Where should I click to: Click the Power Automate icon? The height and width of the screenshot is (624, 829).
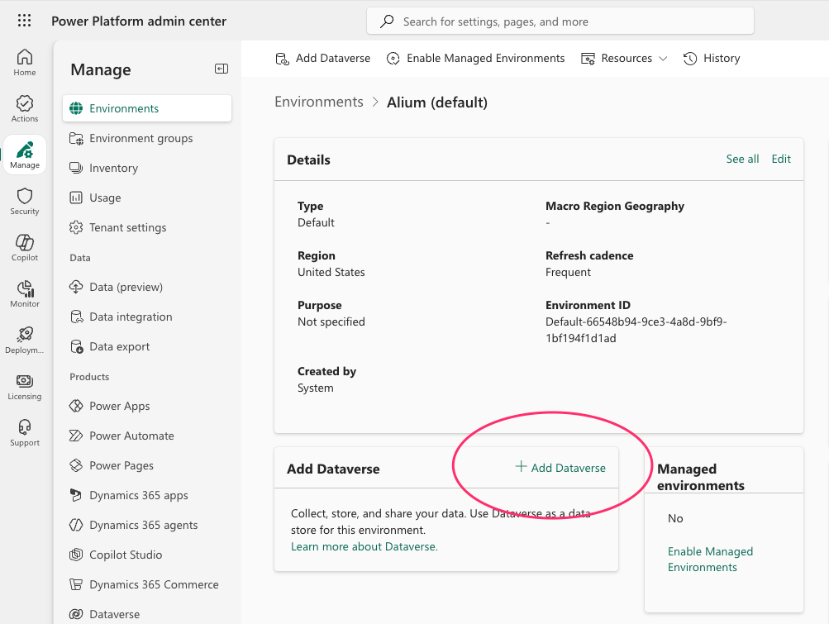76,436
